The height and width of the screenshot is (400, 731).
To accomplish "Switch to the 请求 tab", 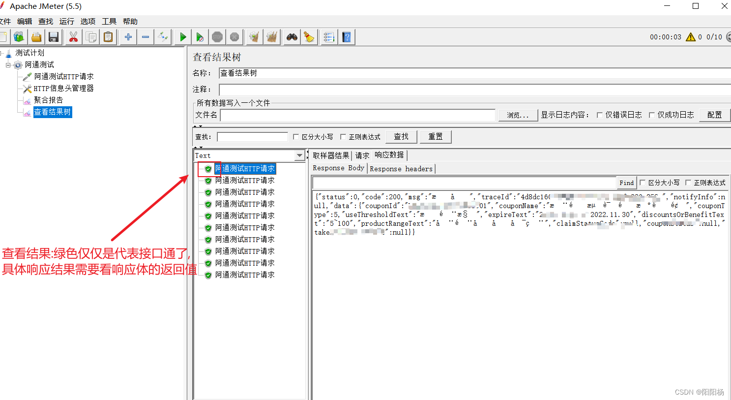I will (362, 155).
